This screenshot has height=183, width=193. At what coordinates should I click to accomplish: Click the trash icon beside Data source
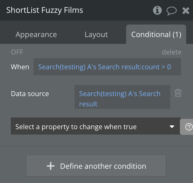click(178, 93)
